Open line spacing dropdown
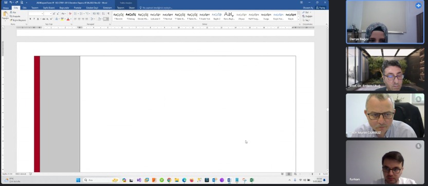428x186 pixels. [93, 19]
